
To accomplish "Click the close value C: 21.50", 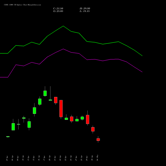I will (x=58, y=9).
